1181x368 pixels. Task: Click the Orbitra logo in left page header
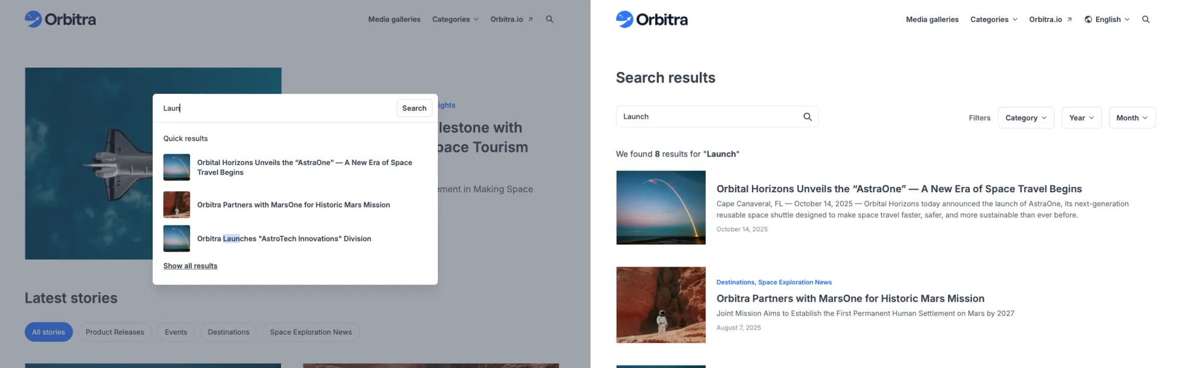click(x=60, y=19)
